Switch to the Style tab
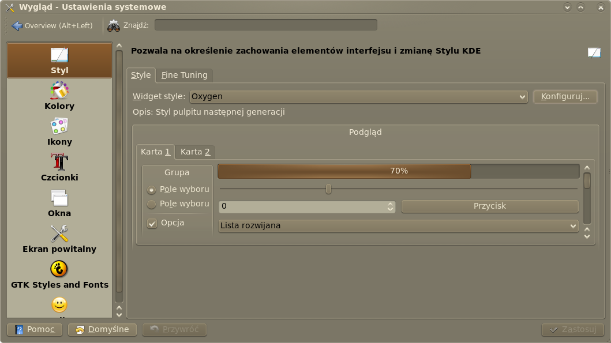The height and width of the screenshot is (343, 611). pyautogui.click(x=141, y=75)
